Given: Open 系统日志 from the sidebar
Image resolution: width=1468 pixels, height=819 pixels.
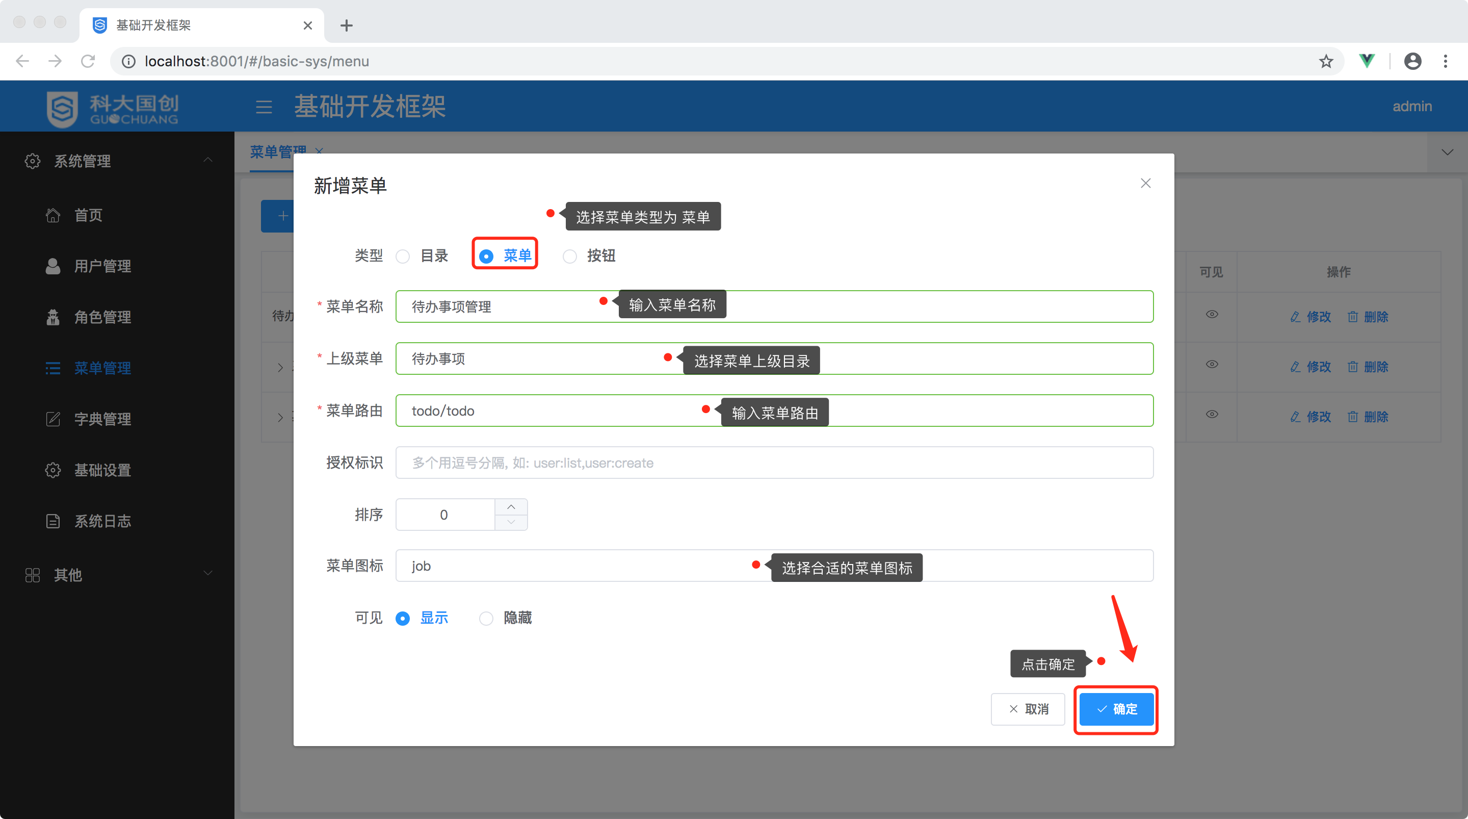Looking at the screenshot, I should 102,521.
